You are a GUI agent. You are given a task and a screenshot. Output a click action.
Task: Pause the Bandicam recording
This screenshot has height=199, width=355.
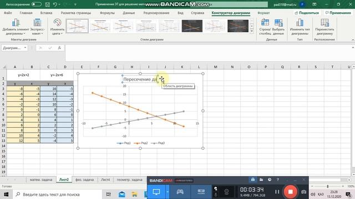[277, 192]
